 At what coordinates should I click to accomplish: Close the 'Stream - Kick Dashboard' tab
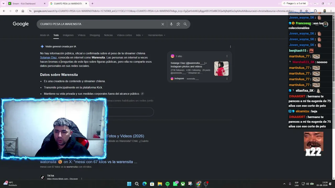click(x=44, y=4)
